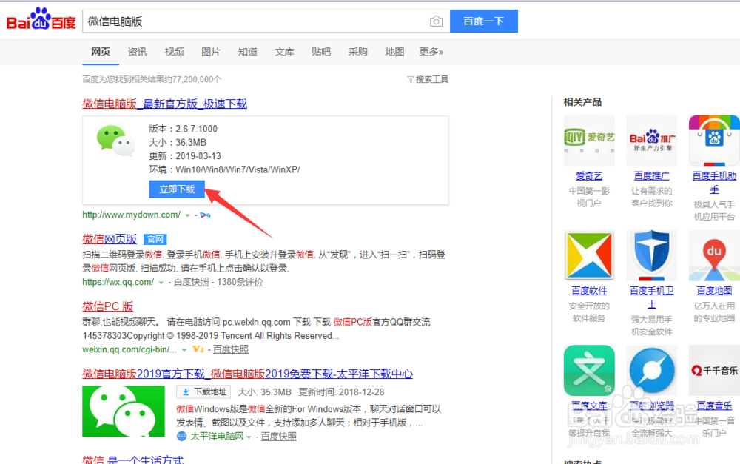Click the 相关产品 heading
Screen dimensions: 740x464
tap(582, 102)
